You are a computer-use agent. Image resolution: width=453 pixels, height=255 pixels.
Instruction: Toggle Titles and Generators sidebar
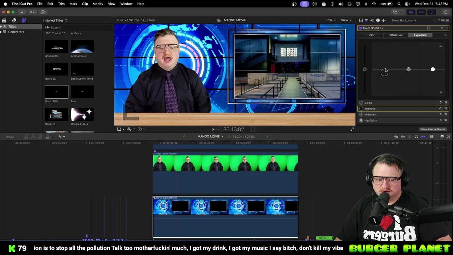click(24, 20)
